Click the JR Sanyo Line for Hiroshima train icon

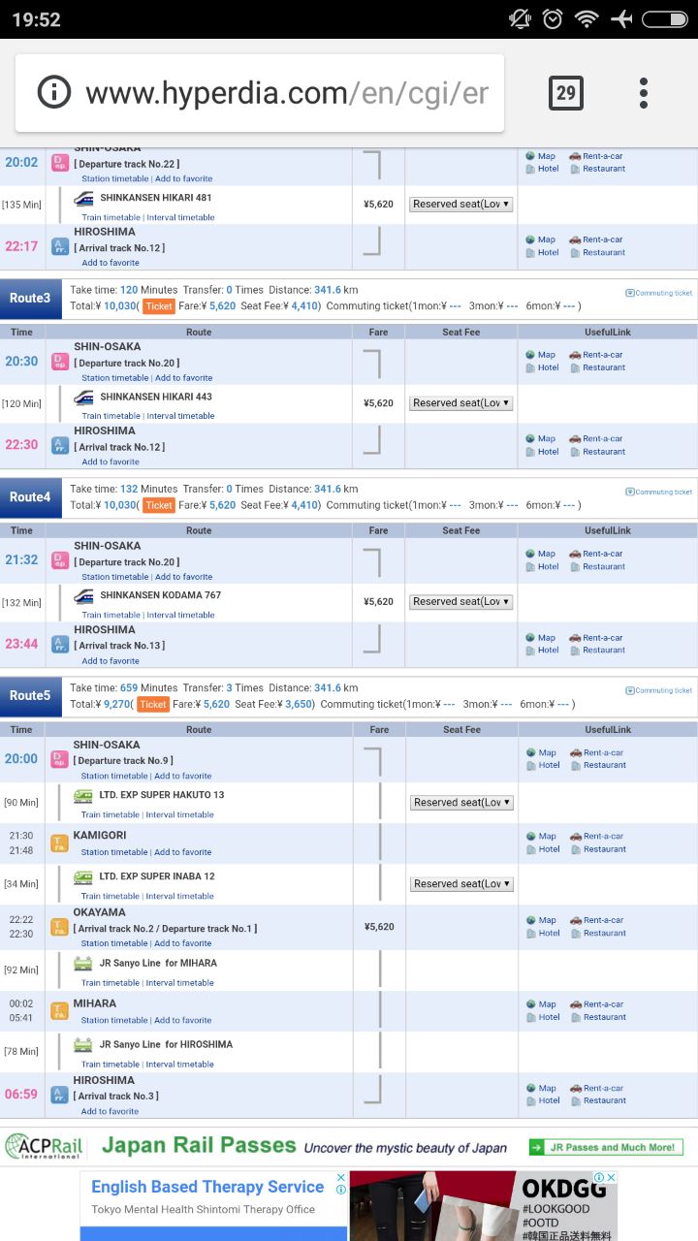tap(83, 1044)
